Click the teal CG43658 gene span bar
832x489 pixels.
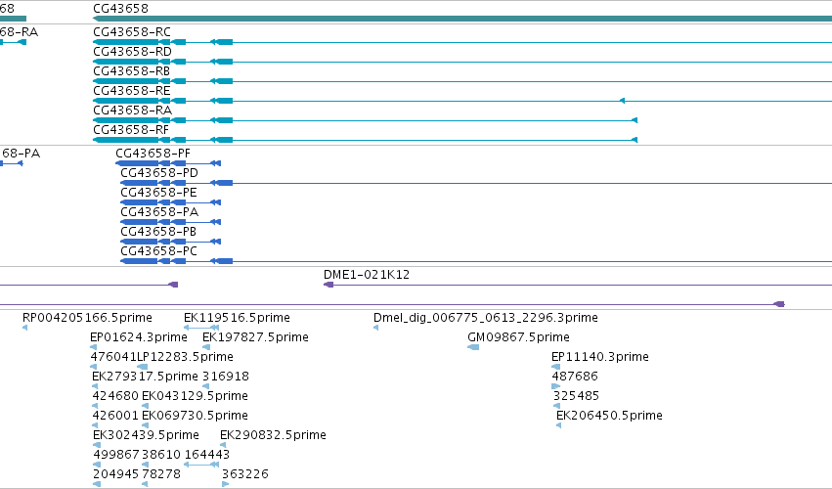pyautogui.click(x=462, y=20)
